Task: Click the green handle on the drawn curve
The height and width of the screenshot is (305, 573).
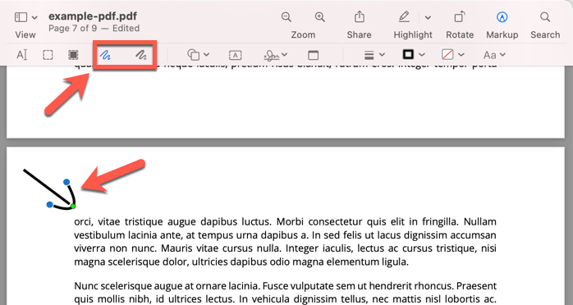Action: pos(73,207)
